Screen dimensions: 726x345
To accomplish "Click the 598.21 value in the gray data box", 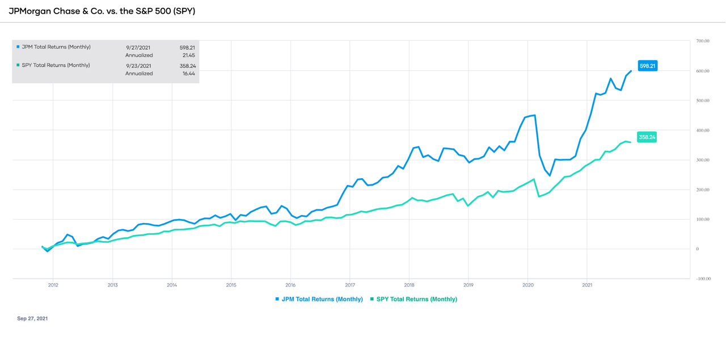I will click(x=187, y=47).
